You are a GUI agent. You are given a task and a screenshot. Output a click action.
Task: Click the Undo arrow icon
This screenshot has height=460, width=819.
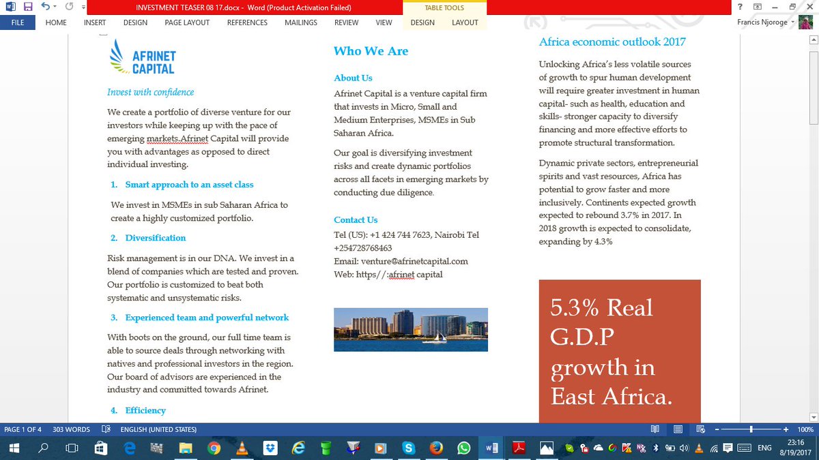tap(45, 7)
